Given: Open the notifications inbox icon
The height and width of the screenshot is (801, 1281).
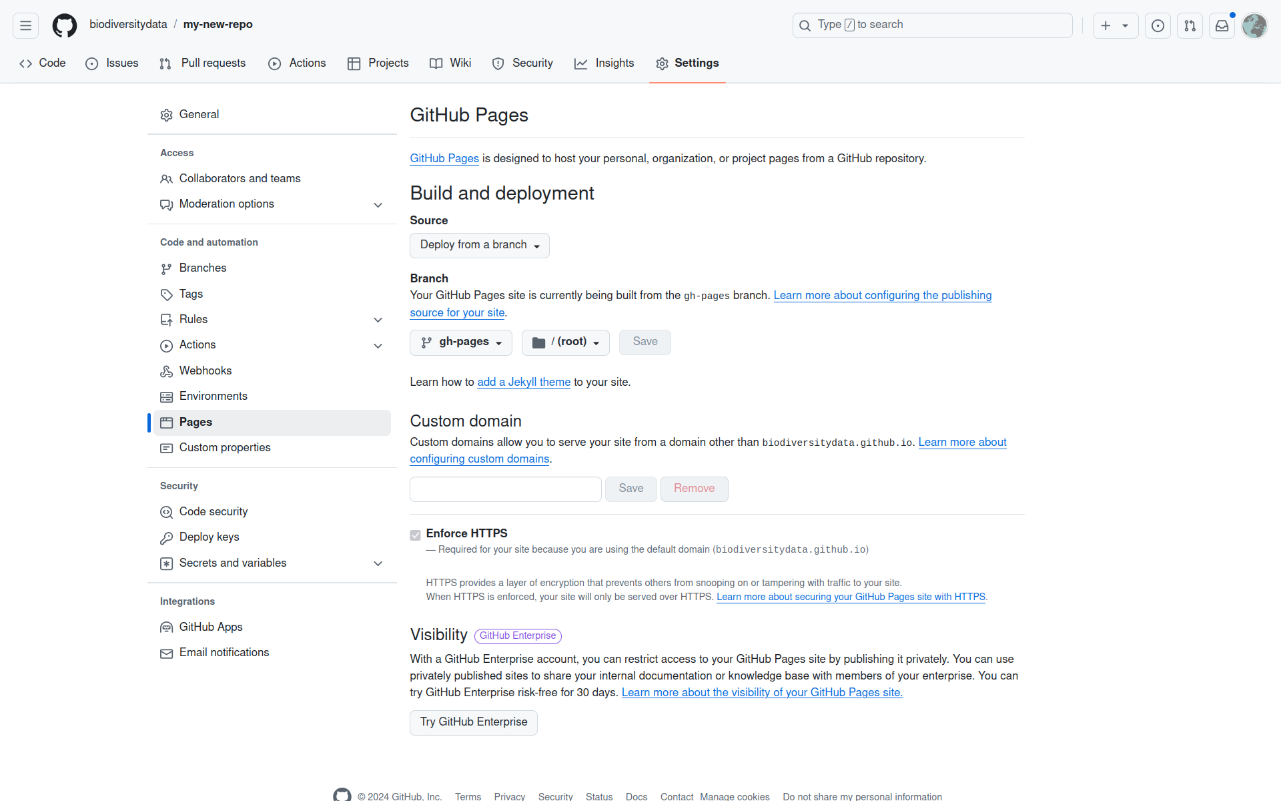Looking at the screenshot, I should coord(1222,25).
